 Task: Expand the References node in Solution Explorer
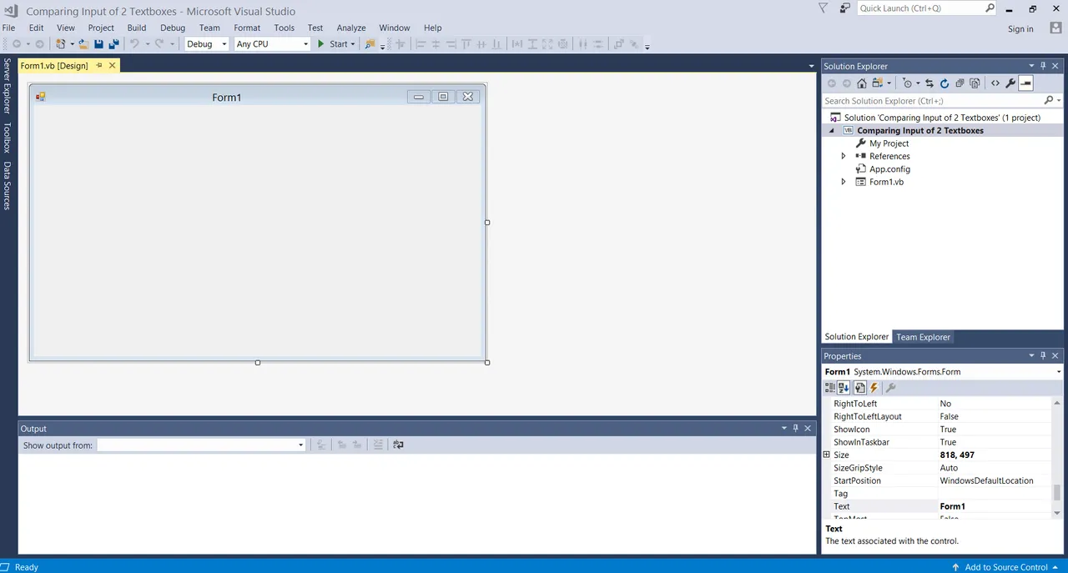tap(843, 156)
